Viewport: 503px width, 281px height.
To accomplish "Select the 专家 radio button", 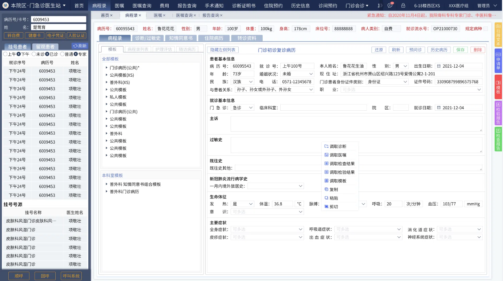I will pyautogui.click(x=76, y=54).
